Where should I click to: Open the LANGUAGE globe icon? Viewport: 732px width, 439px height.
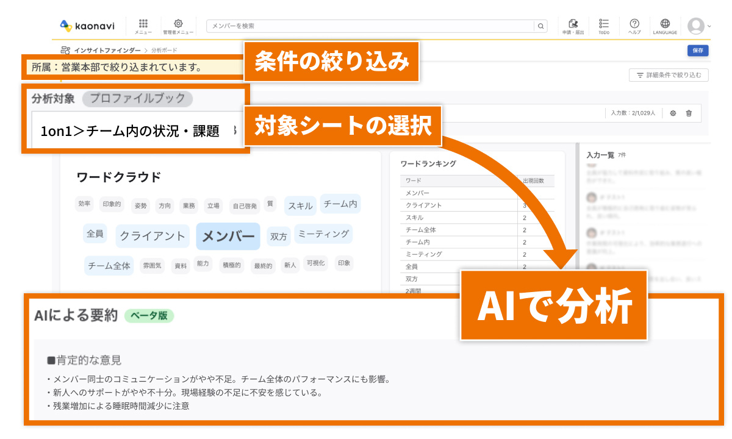664,24
